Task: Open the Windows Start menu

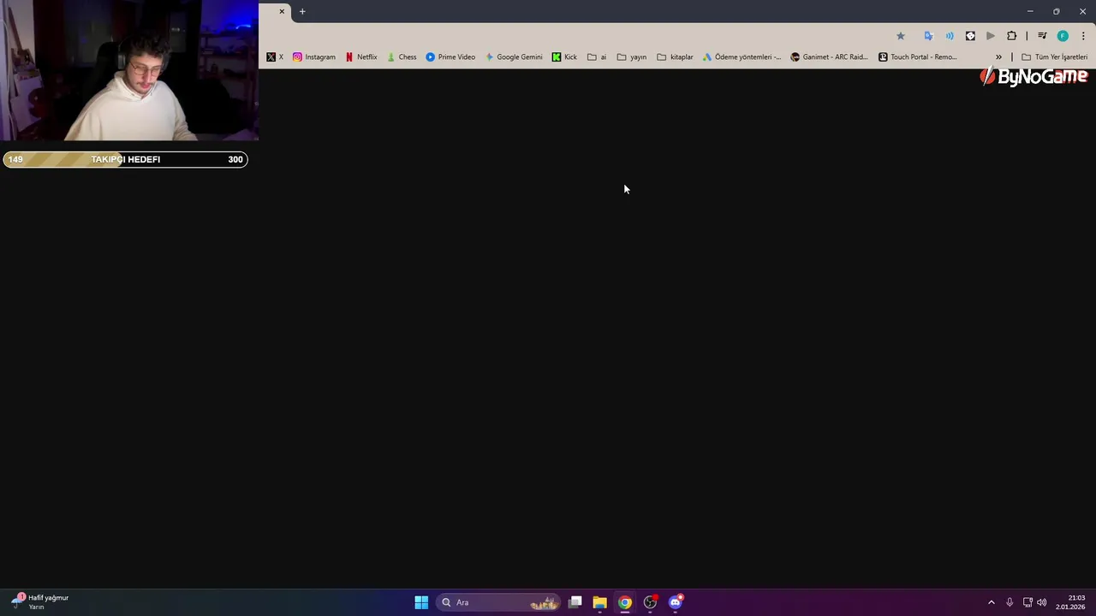Action: [421, 602]
